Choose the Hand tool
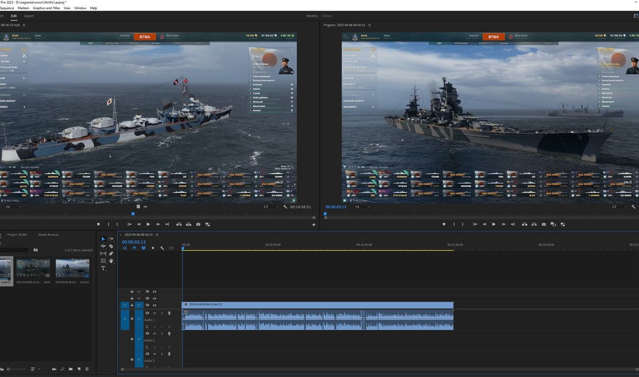 [x=111, y=261]
